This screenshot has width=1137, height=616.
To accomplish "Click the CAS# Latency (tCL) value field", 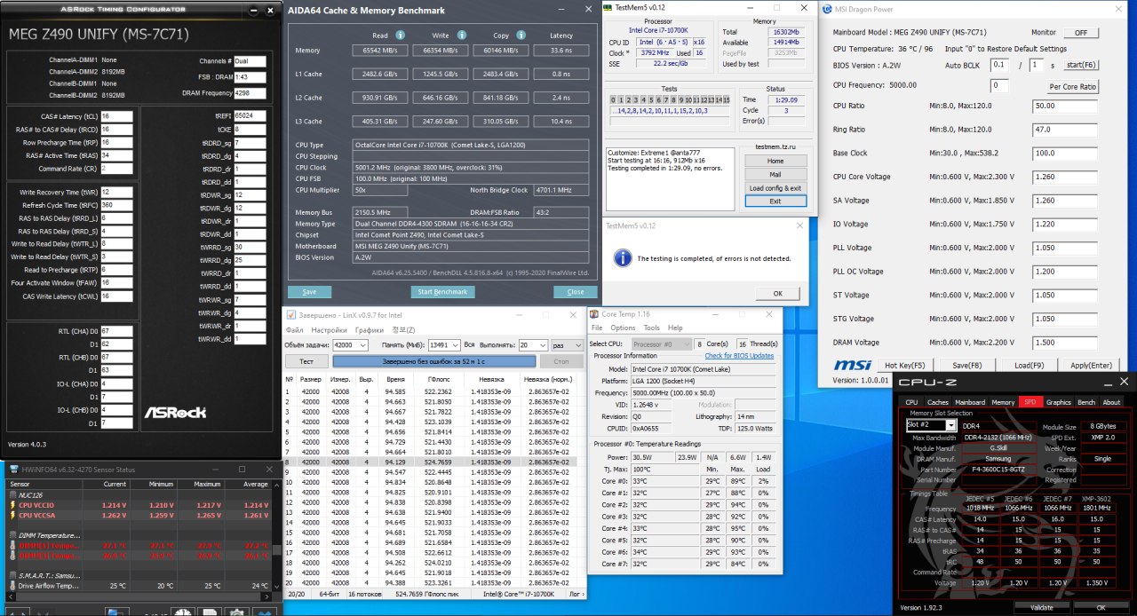I will (x=116, y=116).
